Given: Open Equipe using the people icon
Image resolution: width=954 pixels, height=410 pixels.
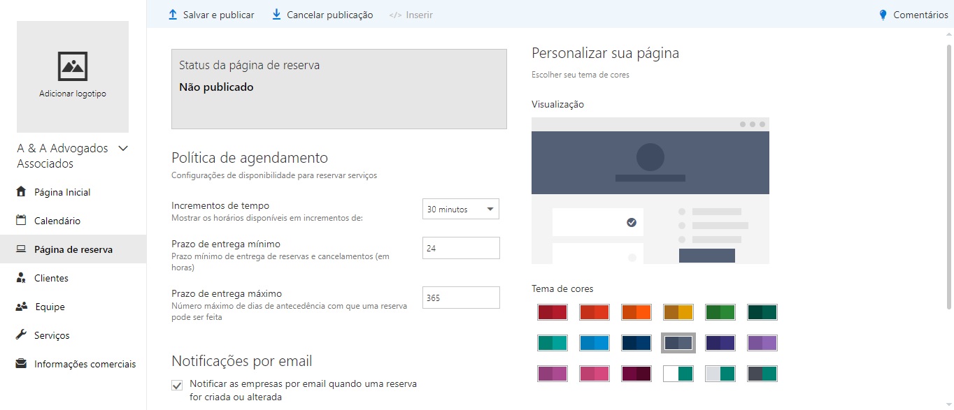Looking at the screenshot, I should tap(21, 306).
